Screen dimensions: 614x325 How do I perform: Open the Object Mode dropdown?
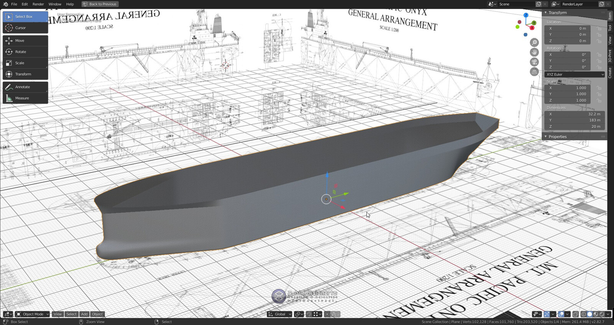click(x=33, y=314)
